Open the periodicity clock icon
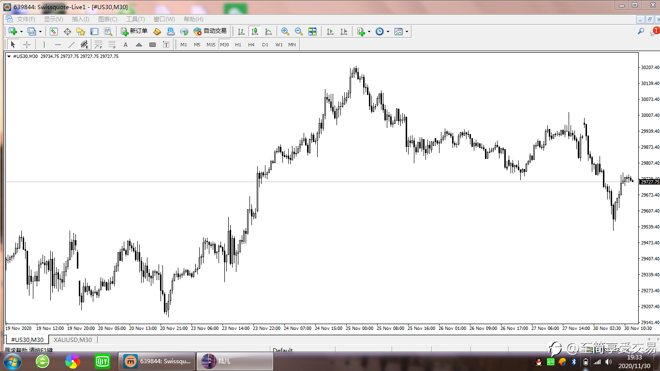This screenshot has height=371, width=660. 380,31
